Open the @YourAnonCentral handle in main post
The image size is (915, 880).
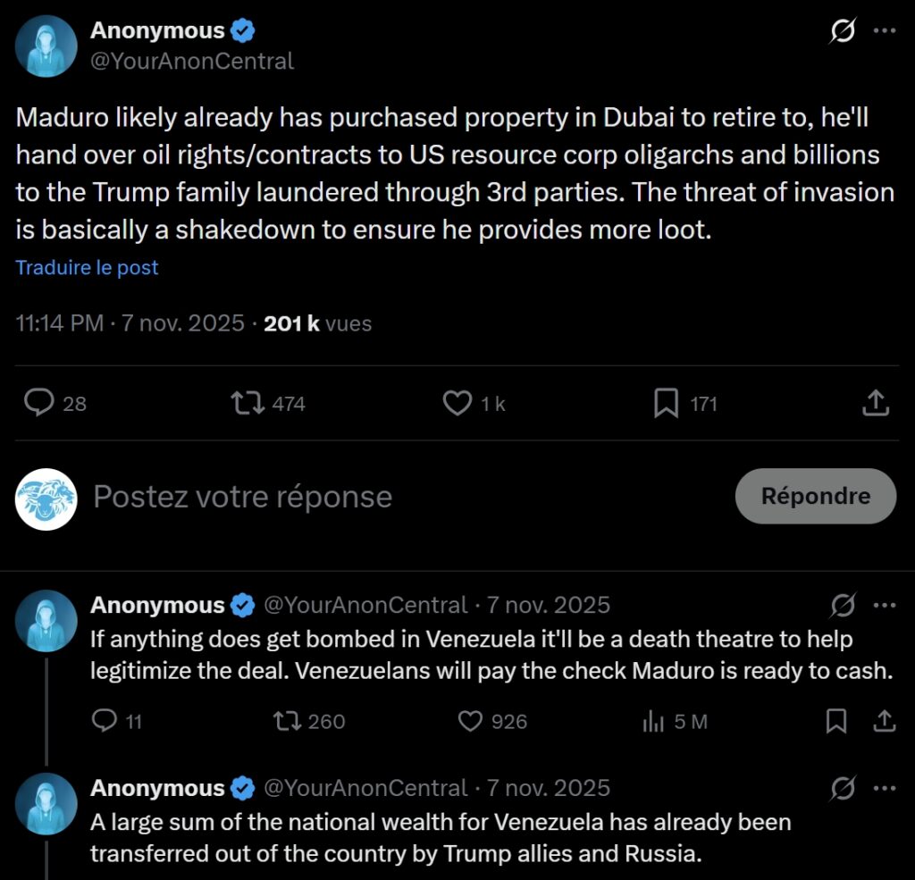click(x=192, y=61)
